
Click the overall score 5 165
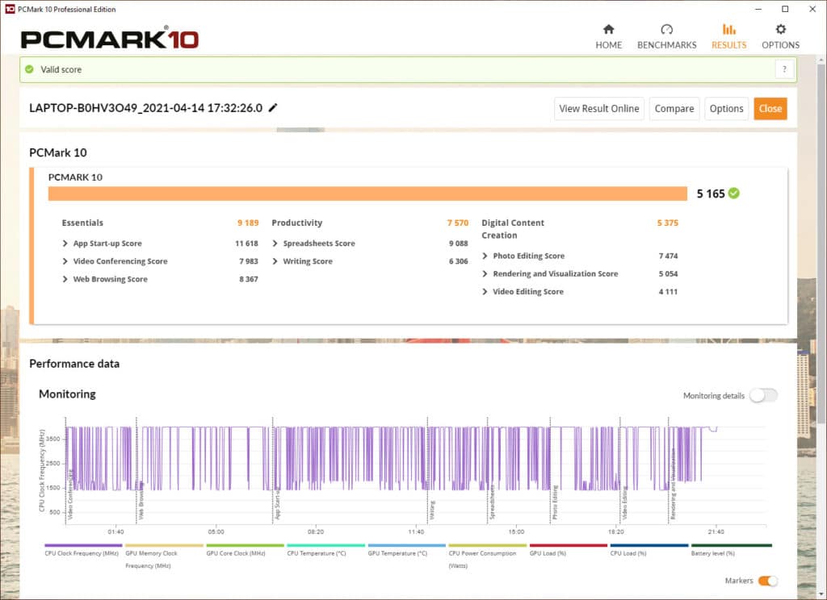coord(711,194)
